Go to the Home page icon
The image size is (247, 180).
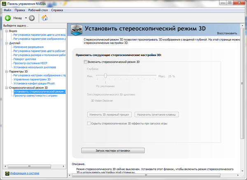44,18
